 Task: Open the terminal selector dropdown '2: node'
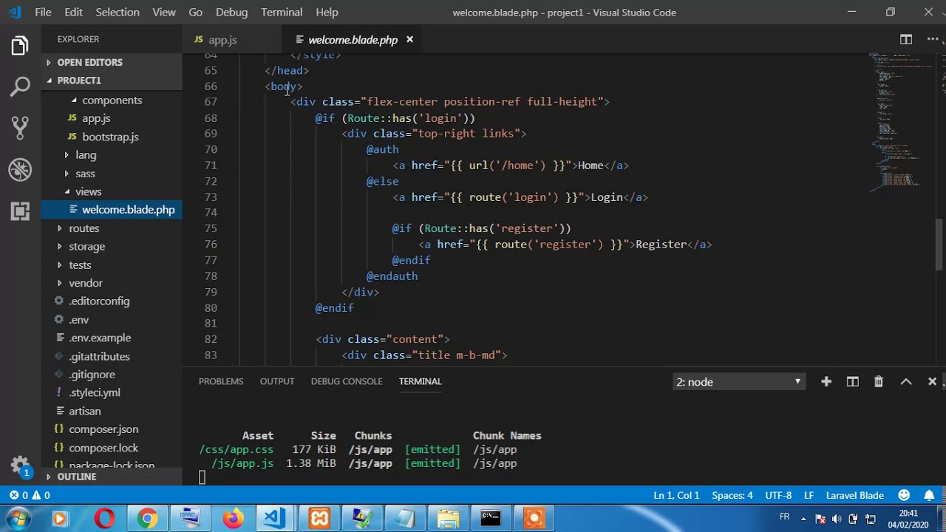[738, 382]
